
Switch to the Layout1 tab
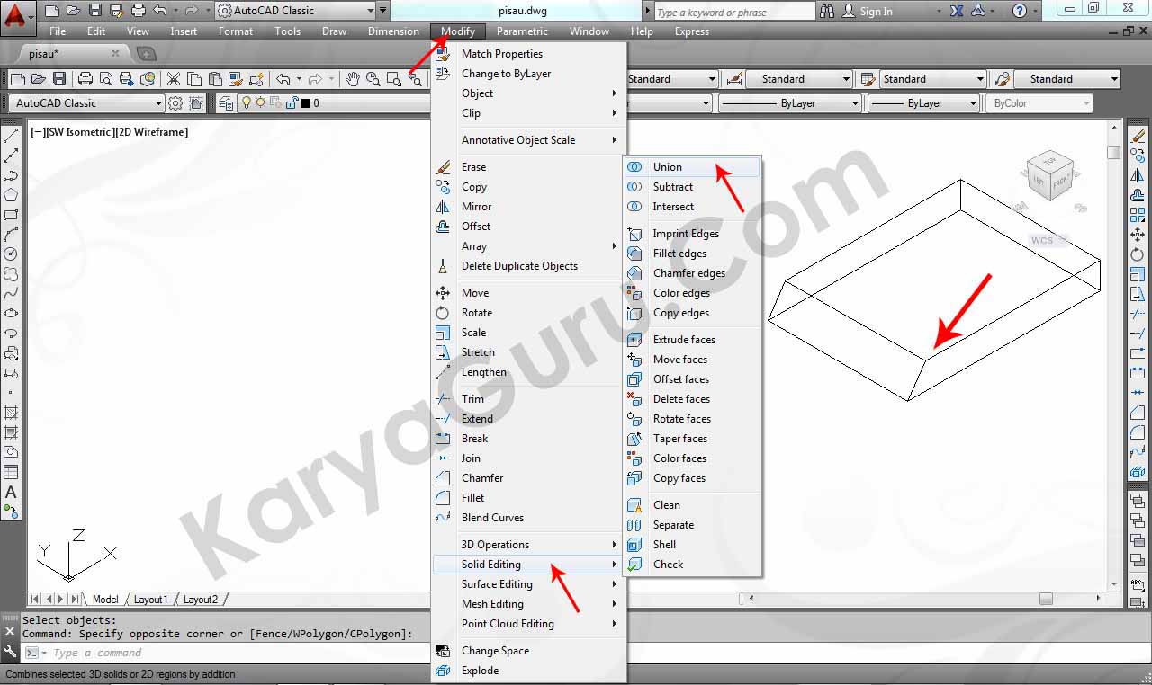click(150, 600)
